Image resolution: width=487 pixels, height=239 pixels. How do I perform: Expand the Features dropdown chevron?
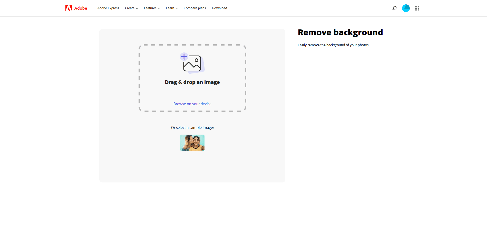pos(159,8)
